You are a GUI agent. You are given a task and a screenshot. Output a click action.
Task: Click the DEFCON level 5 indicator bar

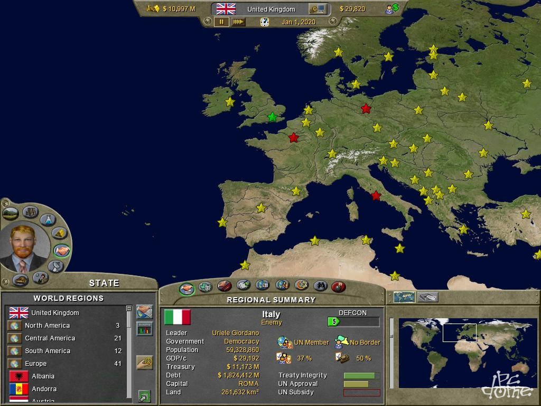click(353, 321)
